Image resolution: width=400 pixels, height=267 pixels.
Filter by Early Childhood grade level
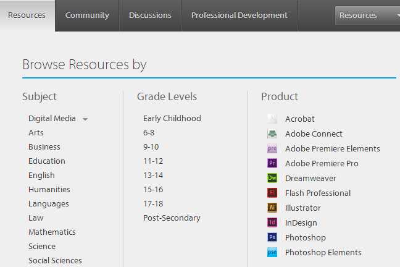[x=172, y=119]
